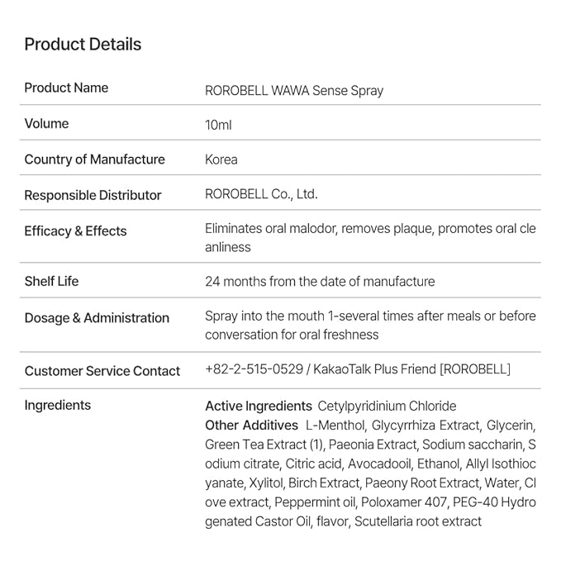This screenshot has width=561, height=561.
Task: Click the Efficacy & Effects label
Action: coord(75,231)
